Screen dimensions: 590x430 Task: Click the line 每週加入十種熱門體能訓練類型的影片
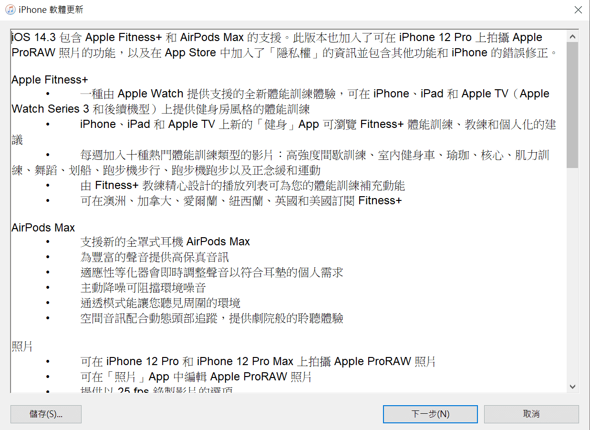click(x=280, y=162)
